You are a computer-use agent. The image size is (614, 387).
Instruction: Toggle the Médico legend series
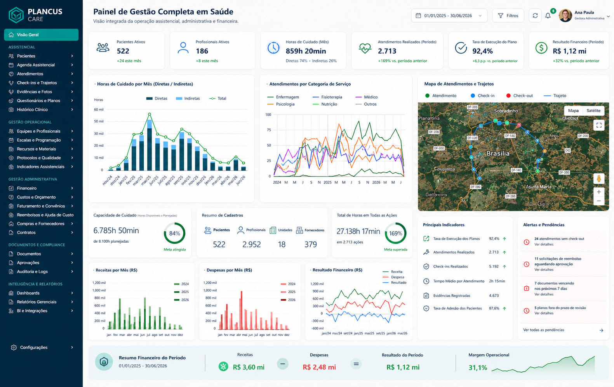[x=366, y=97]
